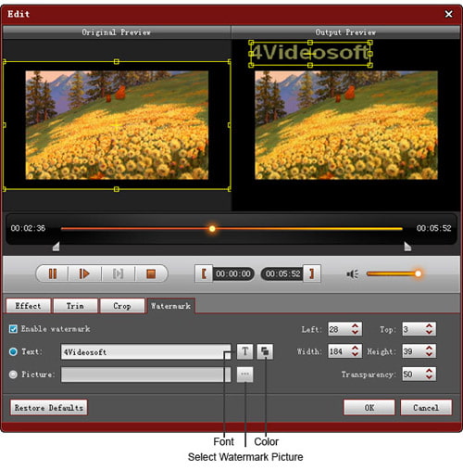Decrease the Left value with down arrow
463x470 pixels.
click(x=355, y=332)
